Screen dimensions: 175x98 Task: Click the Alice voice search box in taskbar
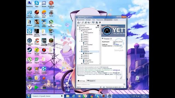[47, 96]
